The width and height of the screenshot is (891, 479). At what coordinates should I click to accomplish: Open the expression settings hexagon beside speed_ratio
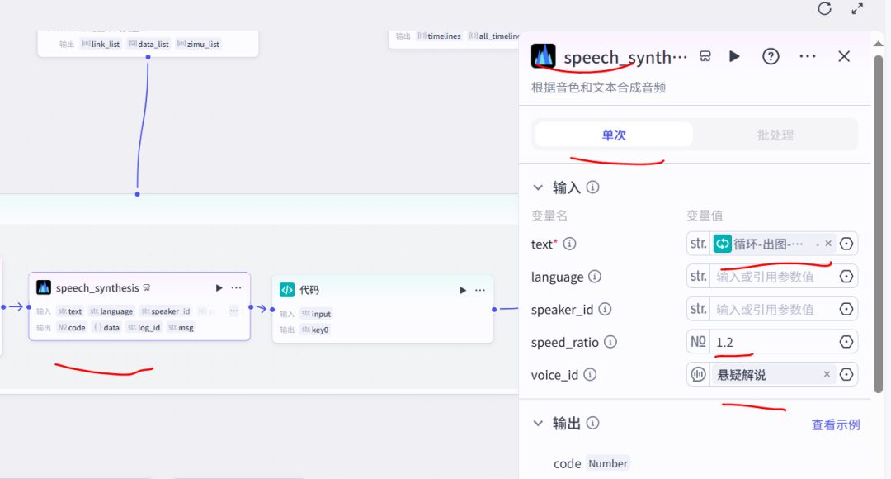(x=846, y=341)
